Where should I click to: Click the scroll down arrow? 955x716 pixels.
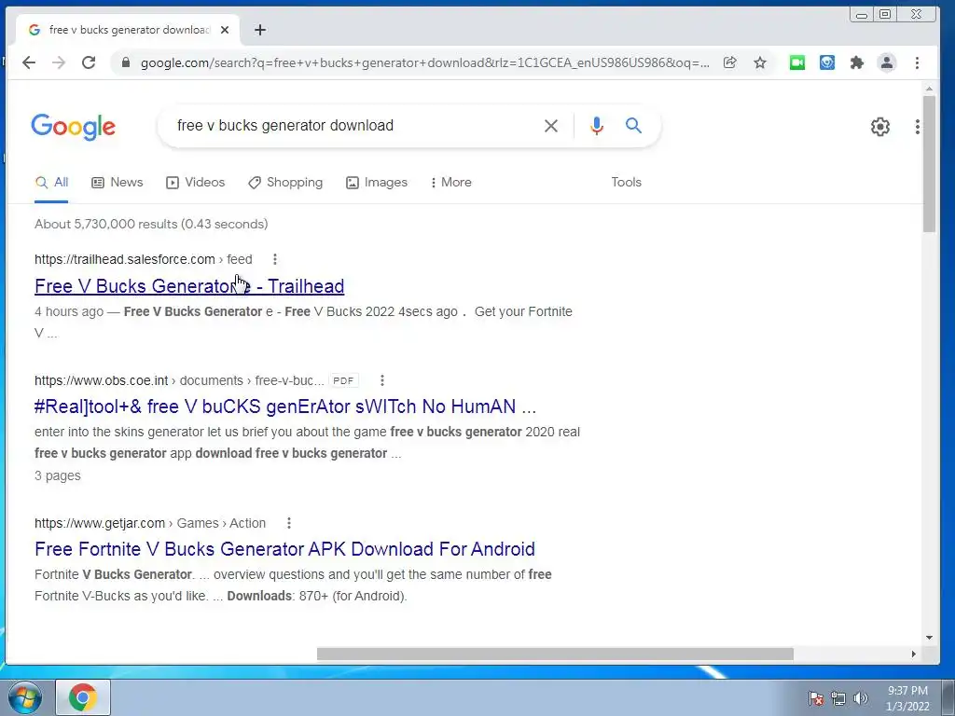[929, 638]
